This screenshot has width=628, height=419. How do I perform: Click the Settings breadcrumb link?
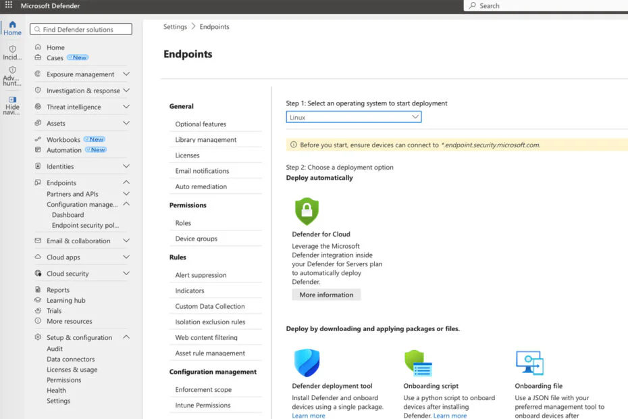pos(175,26)
